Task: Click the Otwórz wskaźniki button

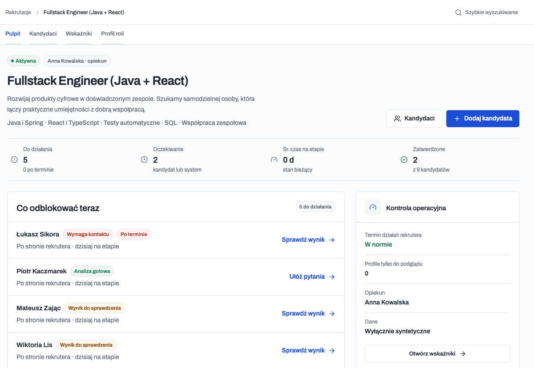Action: 437,354
